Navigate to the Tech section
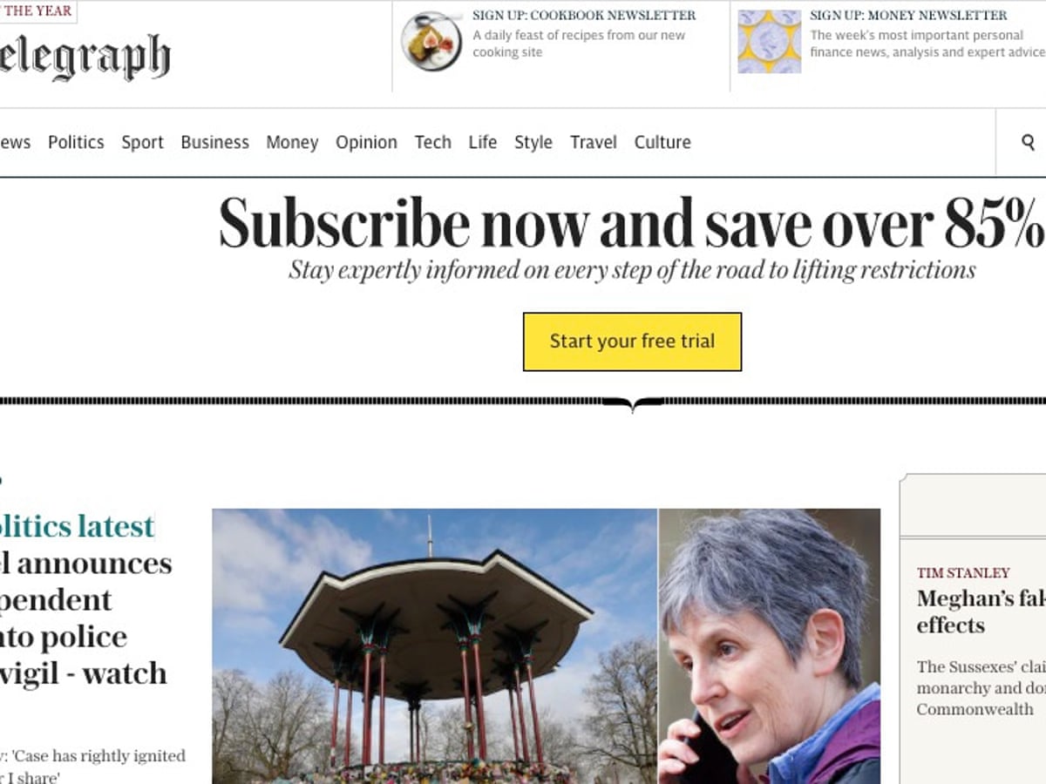Image resolution: width=1046 pixels, height=784 pixels. (432, 142)
